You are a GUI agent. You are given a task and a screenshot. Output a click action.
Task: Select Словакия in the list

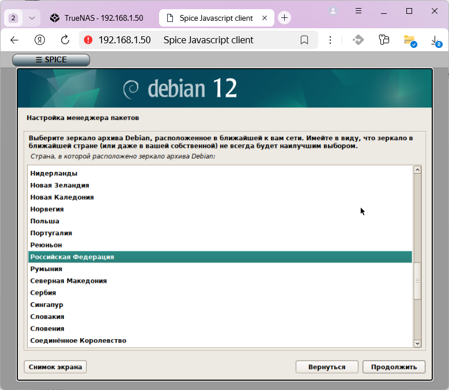point(220,317)
